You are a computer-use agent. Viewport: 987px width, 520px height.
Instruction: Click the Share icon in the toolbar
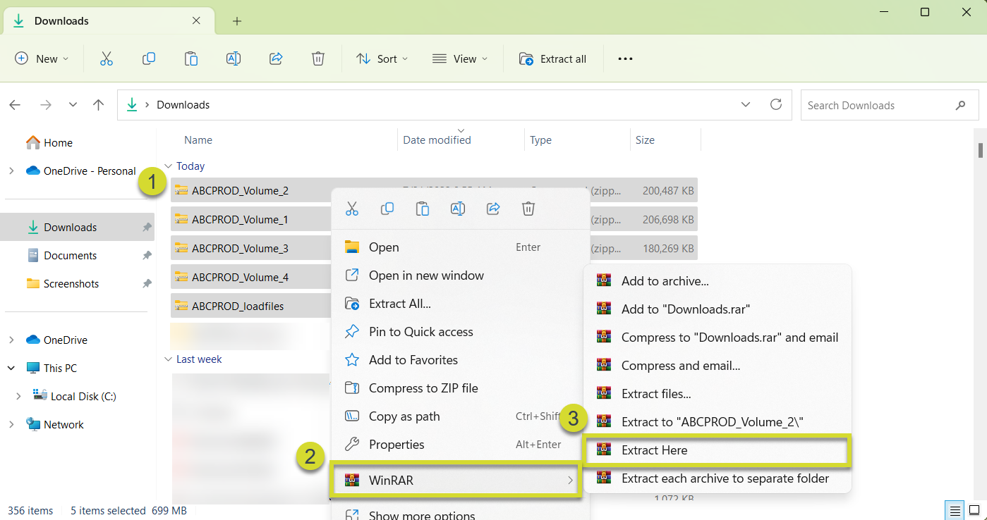click(x=276, y=59)
